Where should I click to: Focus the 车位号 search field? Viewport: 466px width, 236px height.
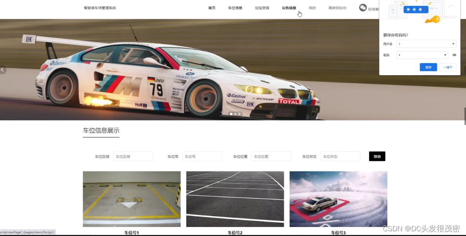(202, 156)
